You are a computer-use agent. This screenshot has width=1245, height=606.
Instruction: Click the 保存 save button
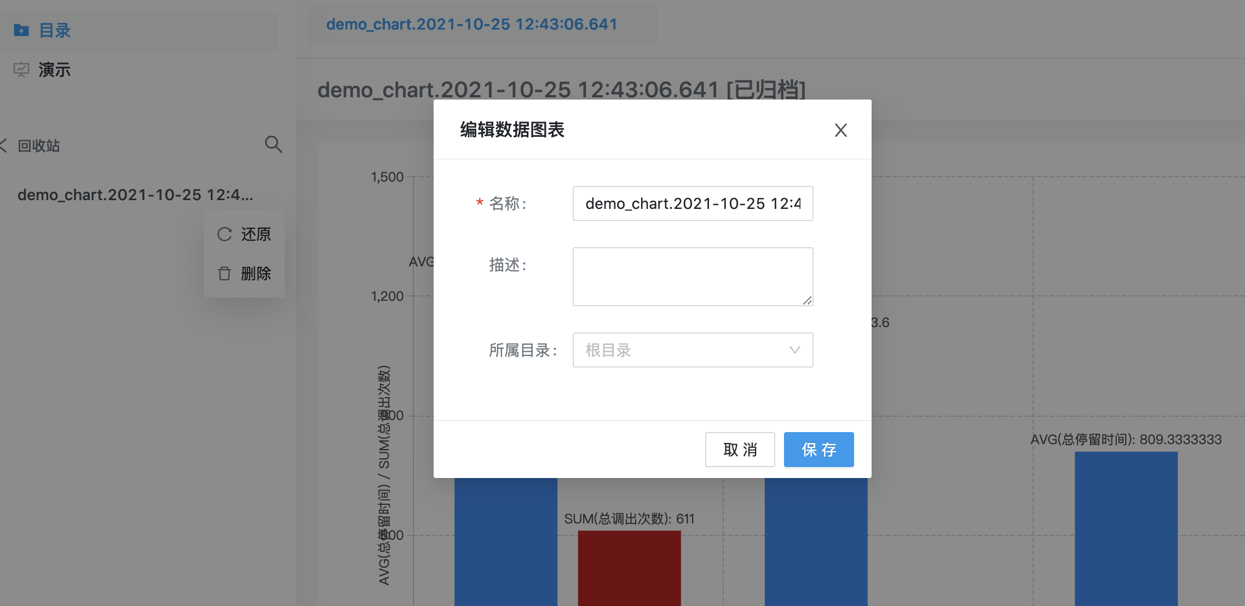click(x=819, y=450)
